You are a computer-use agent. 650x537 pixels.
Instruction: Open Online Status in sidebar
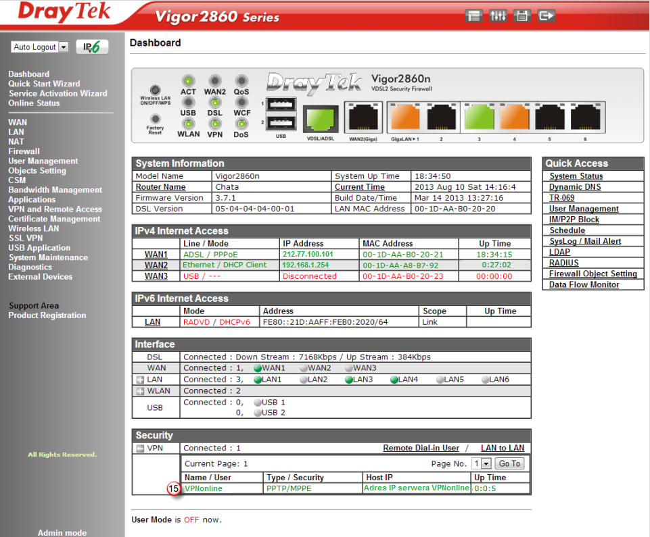coord(34,103)
